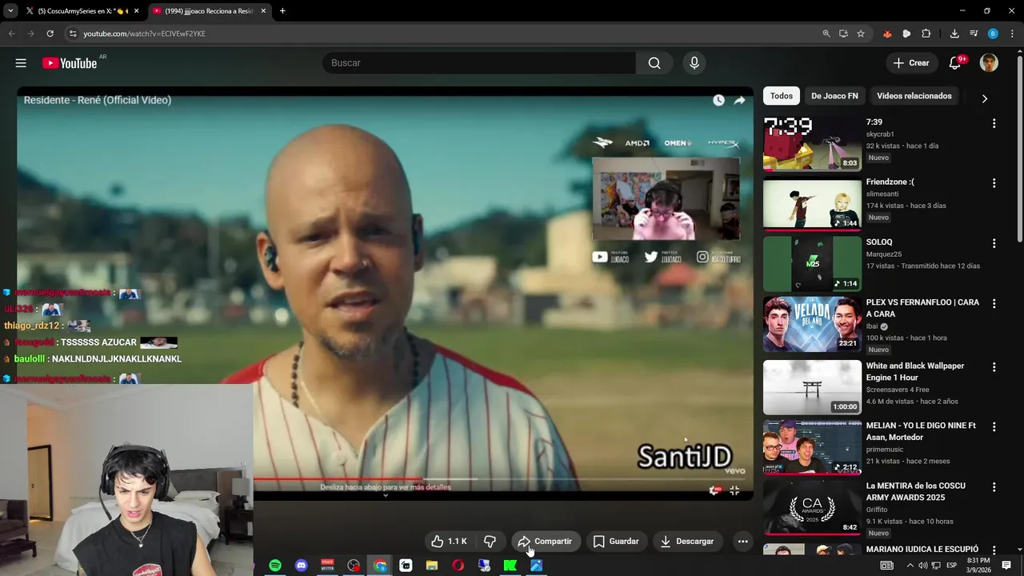Open the fox-shaped browser extension
The image size is (1024, 576).
[x=887, y=34]
